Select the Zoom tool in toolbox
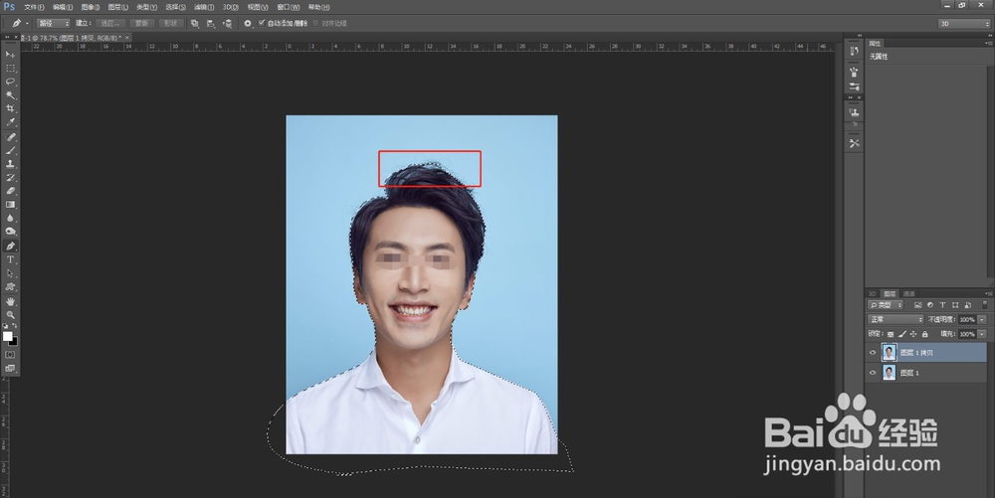 11,314
